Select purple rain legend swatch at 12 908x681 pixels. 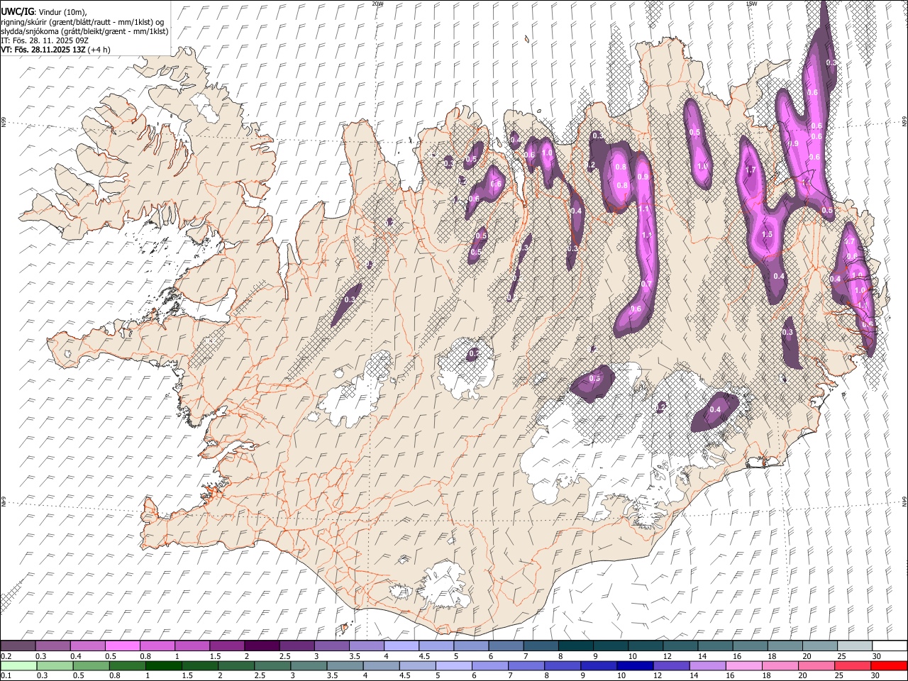coord(672,666)
